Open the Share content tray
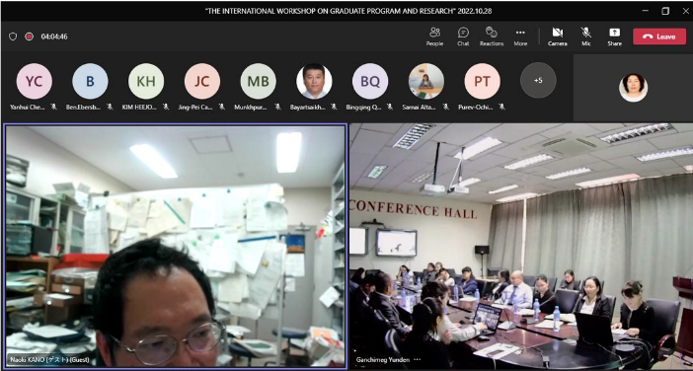Image resolution: width=693 pixels, height=371 pixels. (x=614, y=37)
